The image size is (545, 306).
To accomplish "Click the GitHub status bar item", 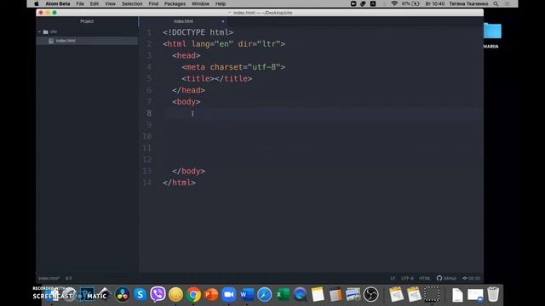I will [446, 278].
